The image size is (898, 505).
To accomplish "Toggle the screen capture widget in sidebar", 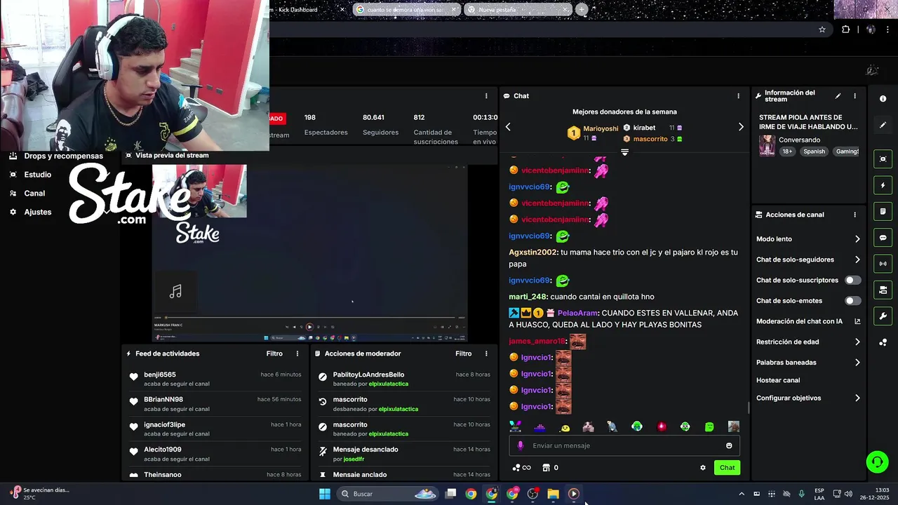I will coord(883,159).
